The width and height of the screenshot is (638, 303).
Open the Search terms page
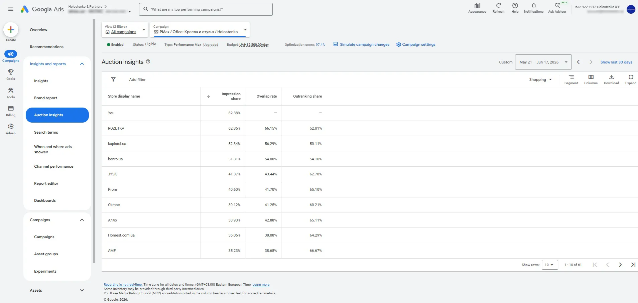coord(46,132)
